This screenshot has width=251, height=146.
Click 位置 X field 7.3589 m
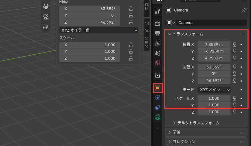pyautogui.click(x=214, y=44)
